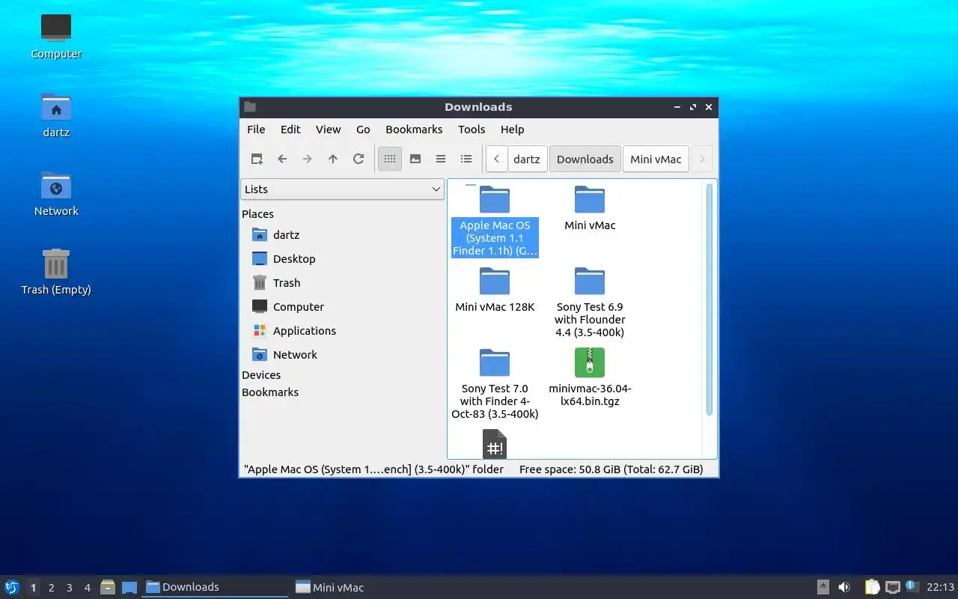Click the Free space status bar text
958x599 pixels.
pyautogui.click(x=611, y=469)
